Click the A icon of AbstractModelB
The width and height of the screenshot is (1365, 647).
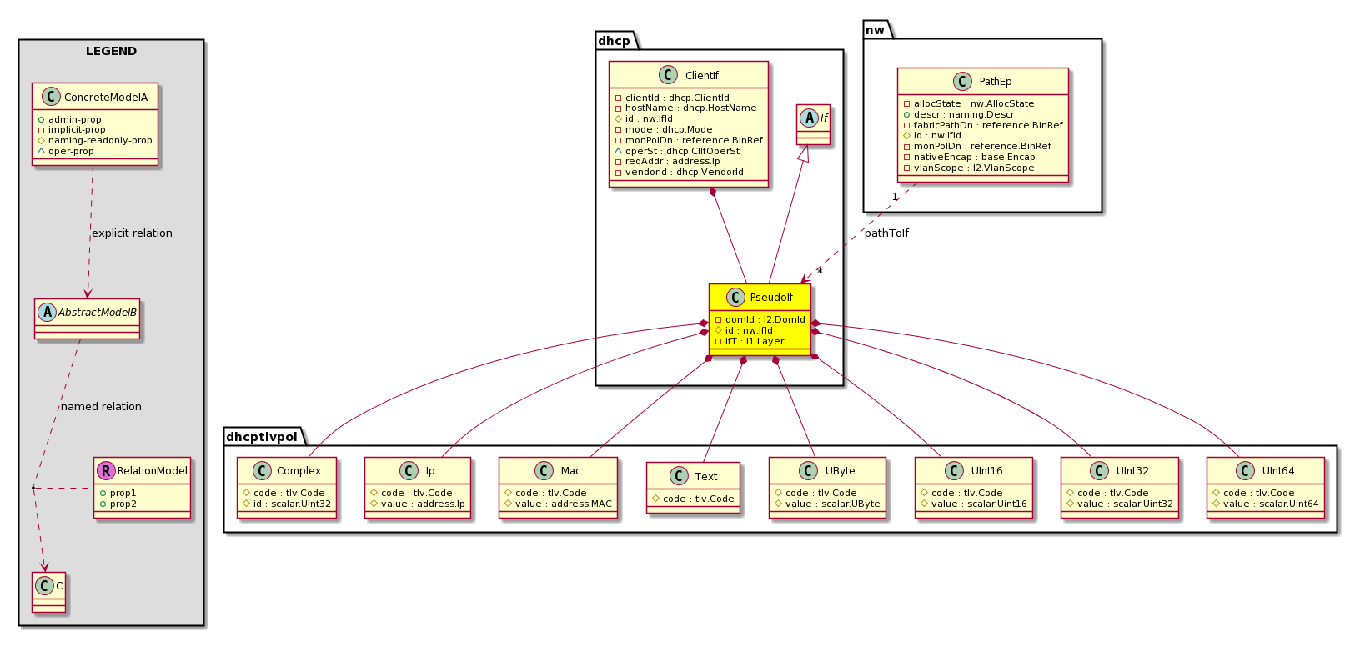47,312
